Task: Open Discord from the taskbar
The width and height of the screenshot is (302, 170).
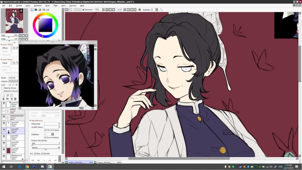Action: coord(42,167)
